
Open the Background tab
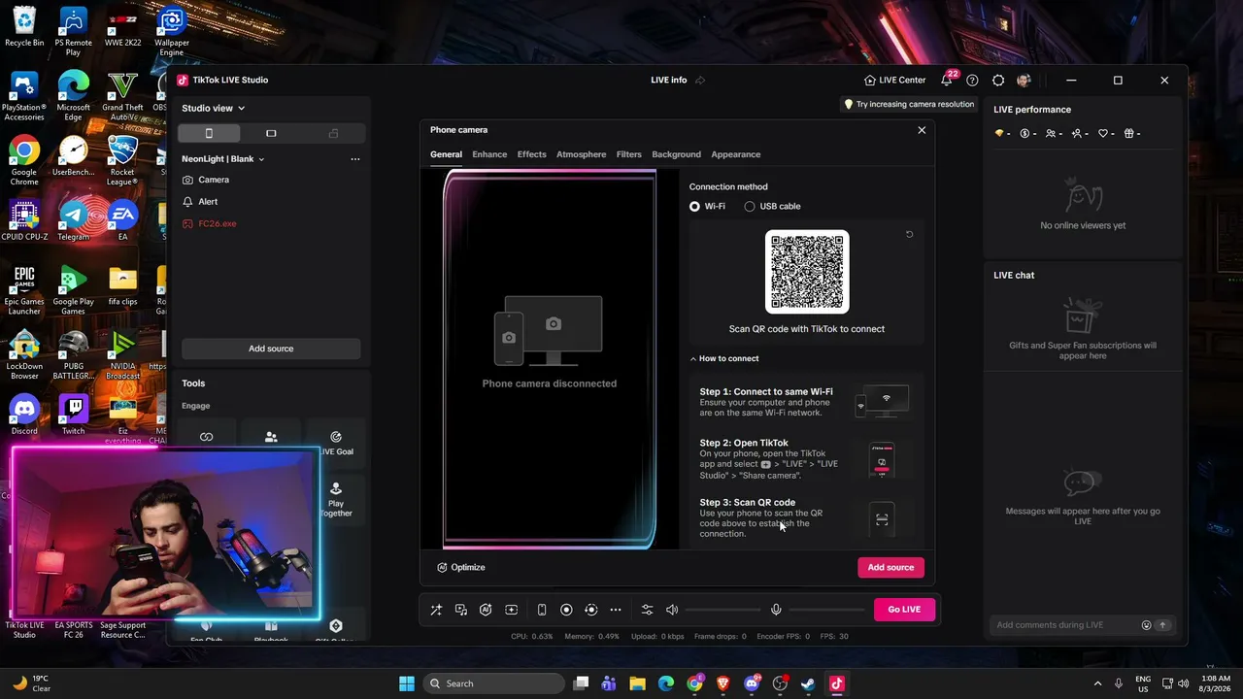click(x=676, y=154)
